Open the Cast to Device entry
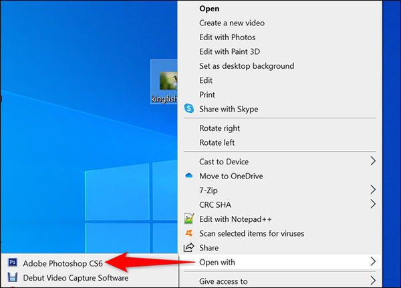The width and height of the screenshot is (401, 288). [x=280, y=162]
